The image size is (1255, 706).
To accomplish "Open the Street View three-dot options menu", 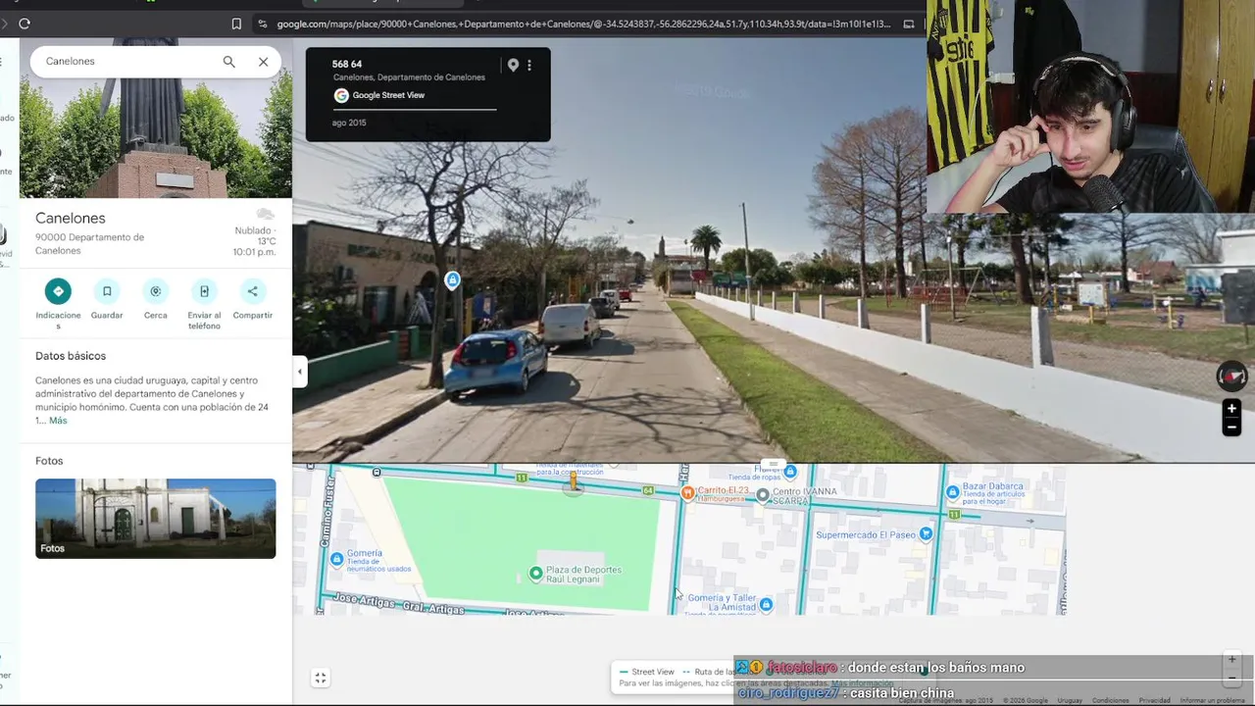I will [529, 66].
